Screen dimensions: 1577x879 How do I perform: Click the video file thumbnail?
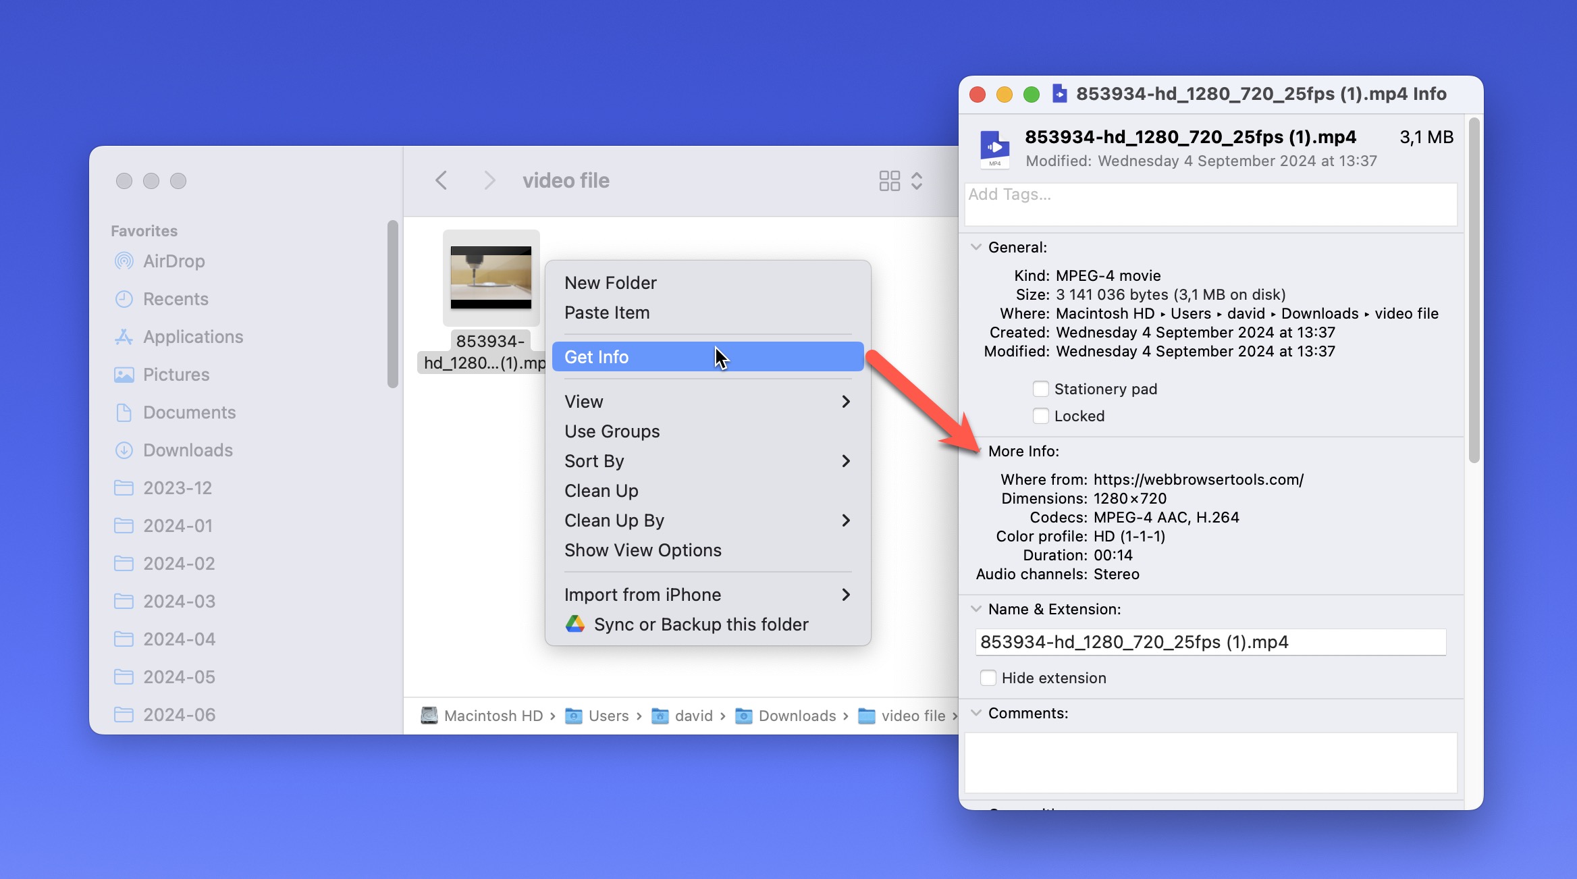[x=490, y=276]
